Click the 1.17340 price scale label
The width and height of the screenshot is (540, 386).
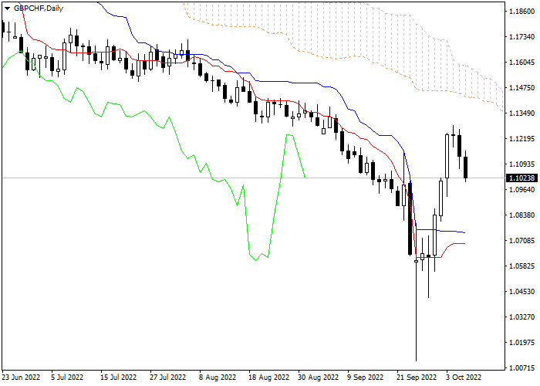522,37
